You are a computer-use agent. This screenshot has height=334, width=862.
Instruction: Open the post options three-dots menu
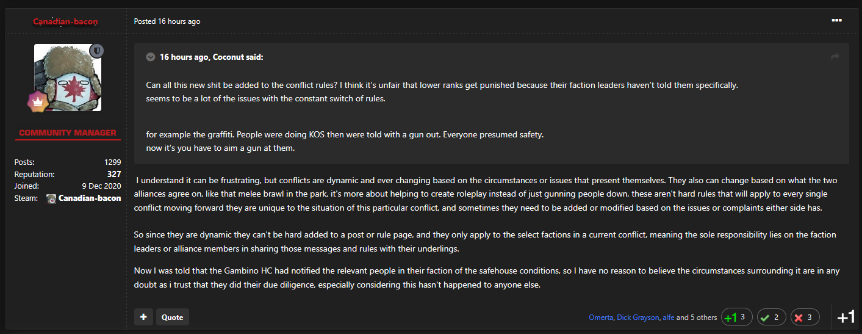pos(836,21)
